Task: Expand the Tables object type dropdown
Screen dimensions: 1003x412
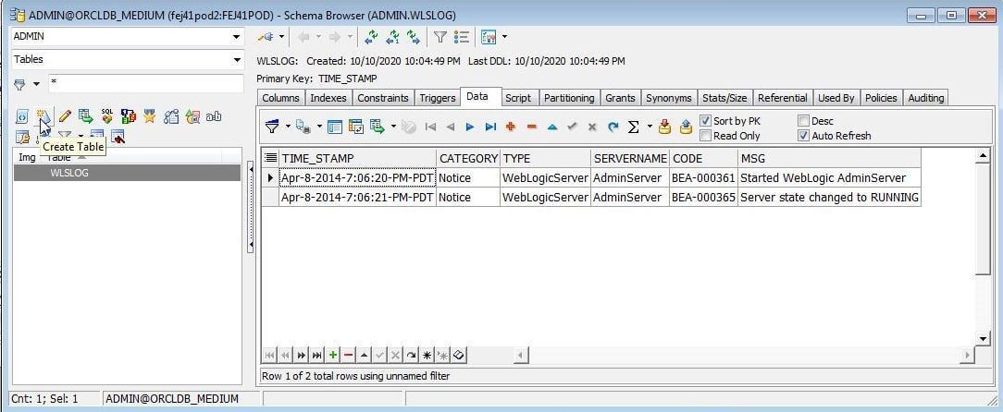Action: (237, 60)
